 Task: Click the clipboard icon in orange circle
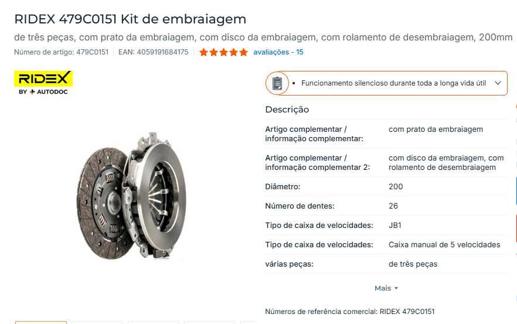point(277,83)
